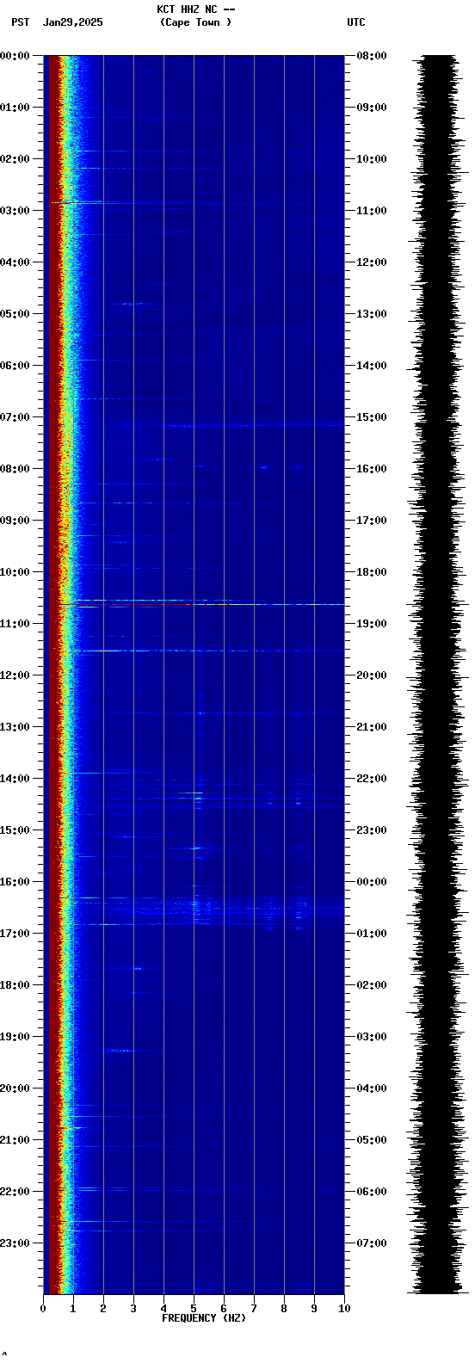Click the '22:00' UTC time label
Screen dimensions: 475x1363
[372, 779]
